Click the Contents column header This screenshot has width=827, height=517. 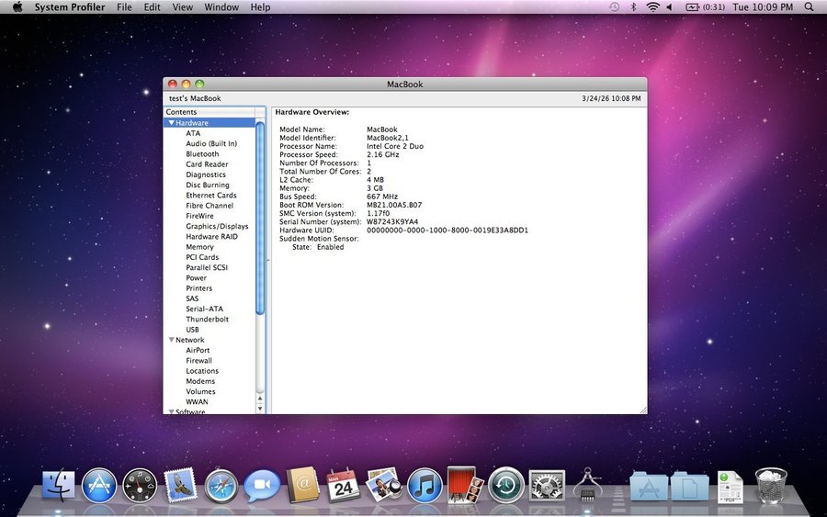210,112
